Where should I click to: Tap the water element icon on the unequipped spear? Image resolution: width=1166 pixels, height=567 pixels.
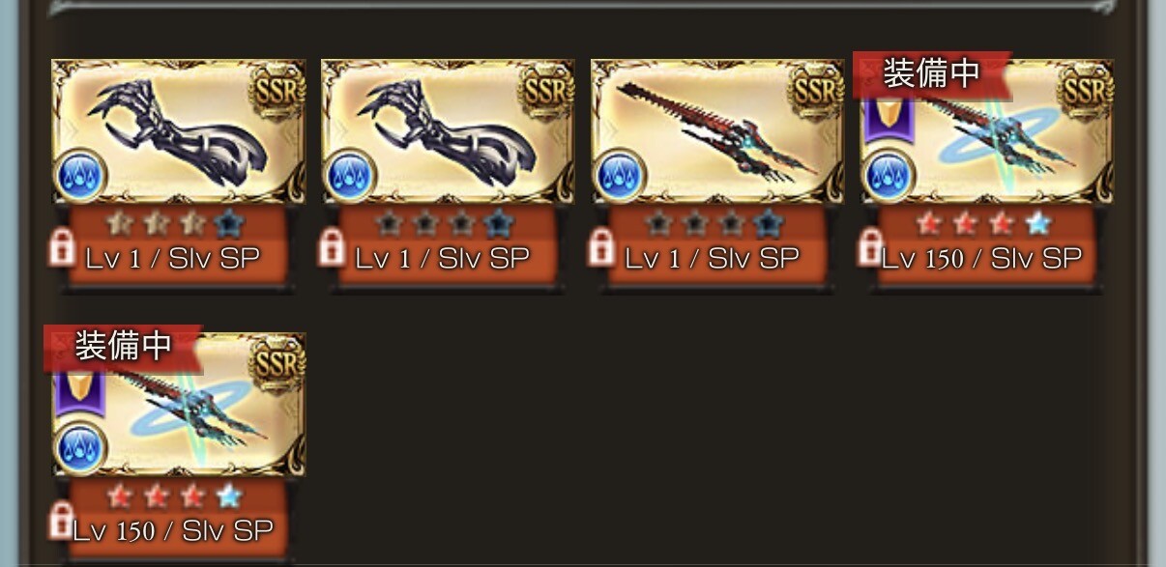click(620, 176)
